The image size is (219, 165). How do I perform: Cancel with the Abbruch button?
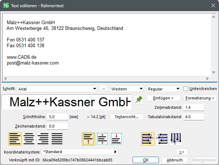point(175,160)
